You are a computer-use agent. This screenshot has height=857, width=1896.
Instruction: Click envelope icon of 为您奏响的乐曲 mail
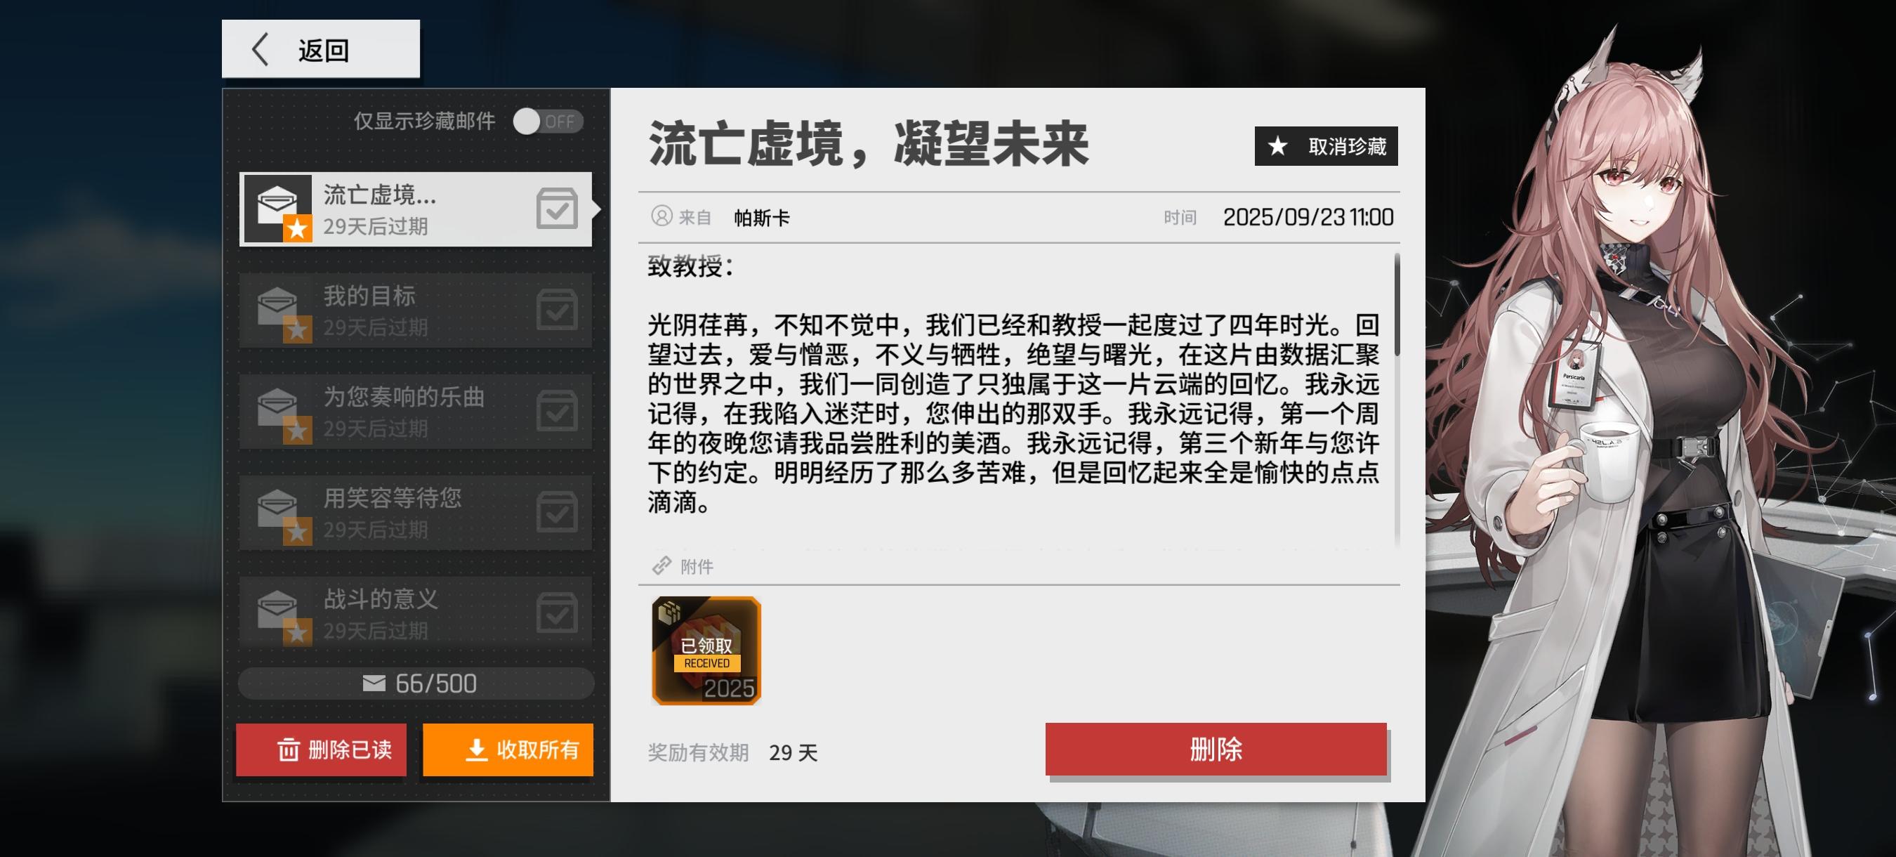click(277, 407)
